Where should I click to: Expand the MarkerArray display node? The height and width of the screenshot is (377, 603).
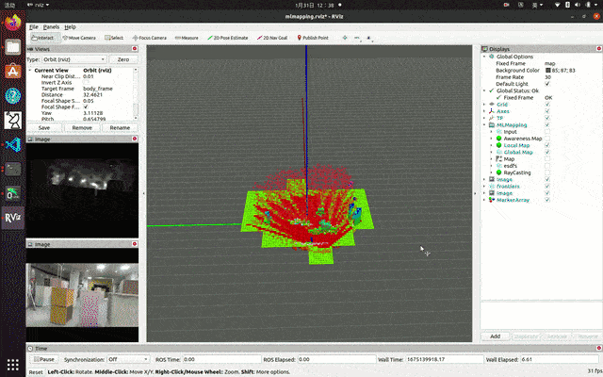pyautogui.click(x=484, y=200)
